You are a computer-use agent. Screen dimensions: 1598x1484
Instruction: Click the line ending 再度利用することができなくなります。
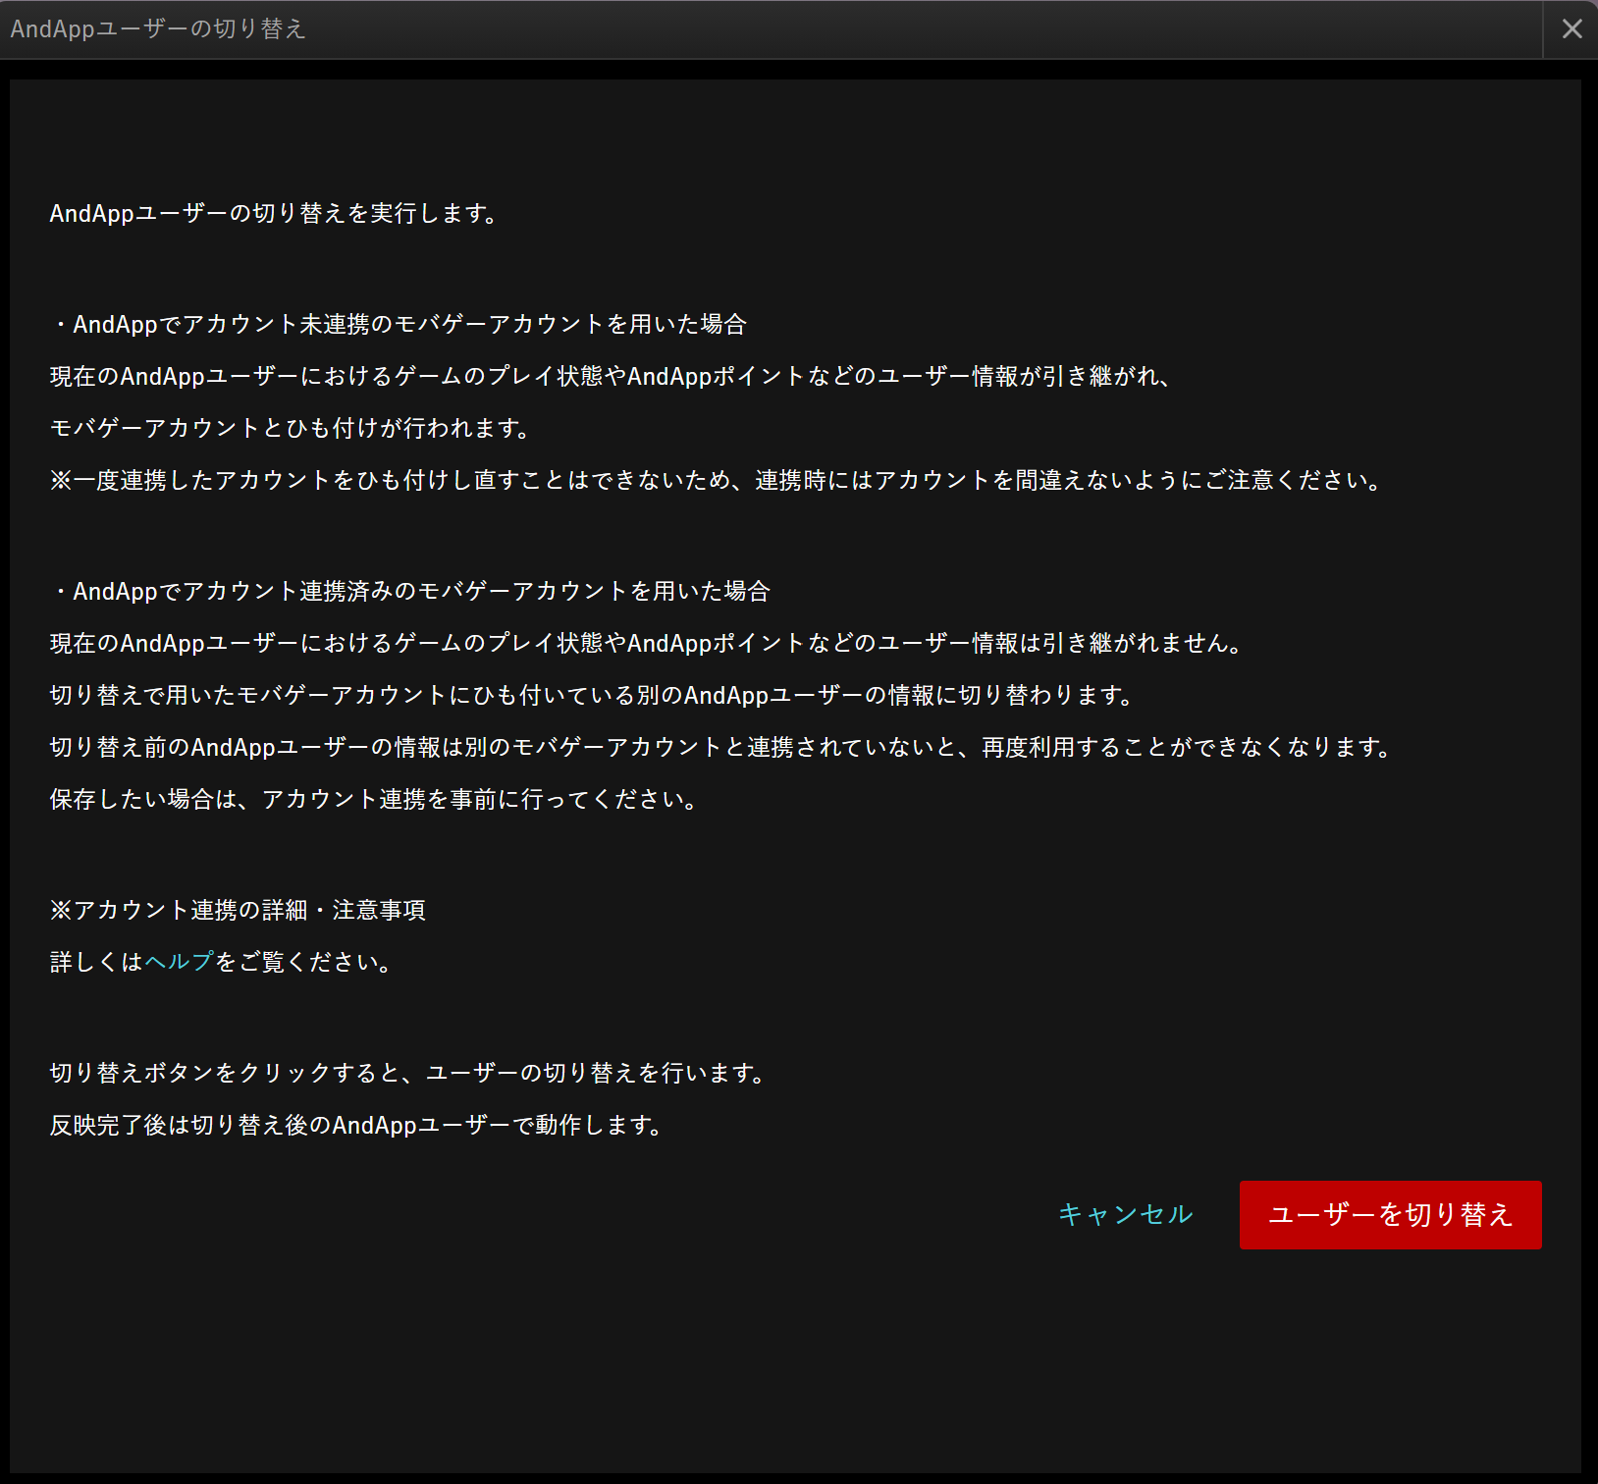coord(722,747)
